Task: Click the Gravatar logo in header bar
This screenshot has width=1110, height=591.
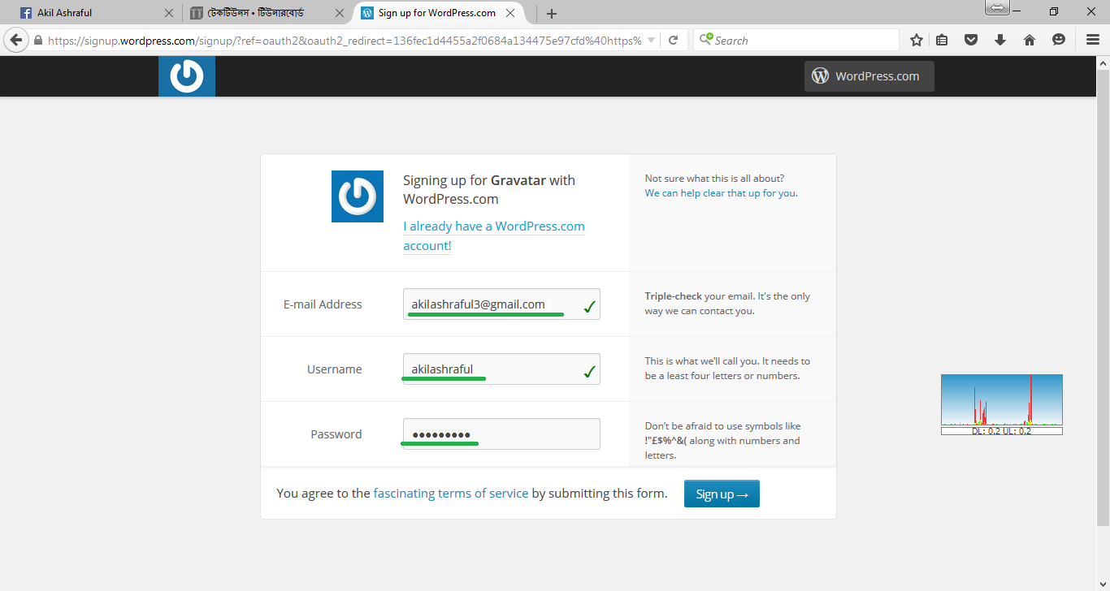Action: [x=187, y=76]
